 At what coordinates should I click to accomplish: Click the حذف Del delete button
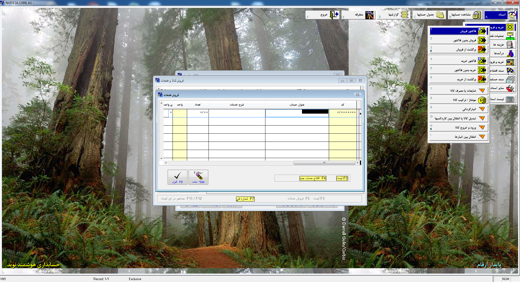[x=198, y=177]
